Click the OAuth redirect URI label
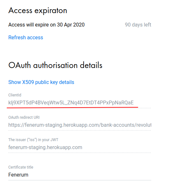Image resolution: width=179 pixels, height=189 pixels. coord(24,117)
